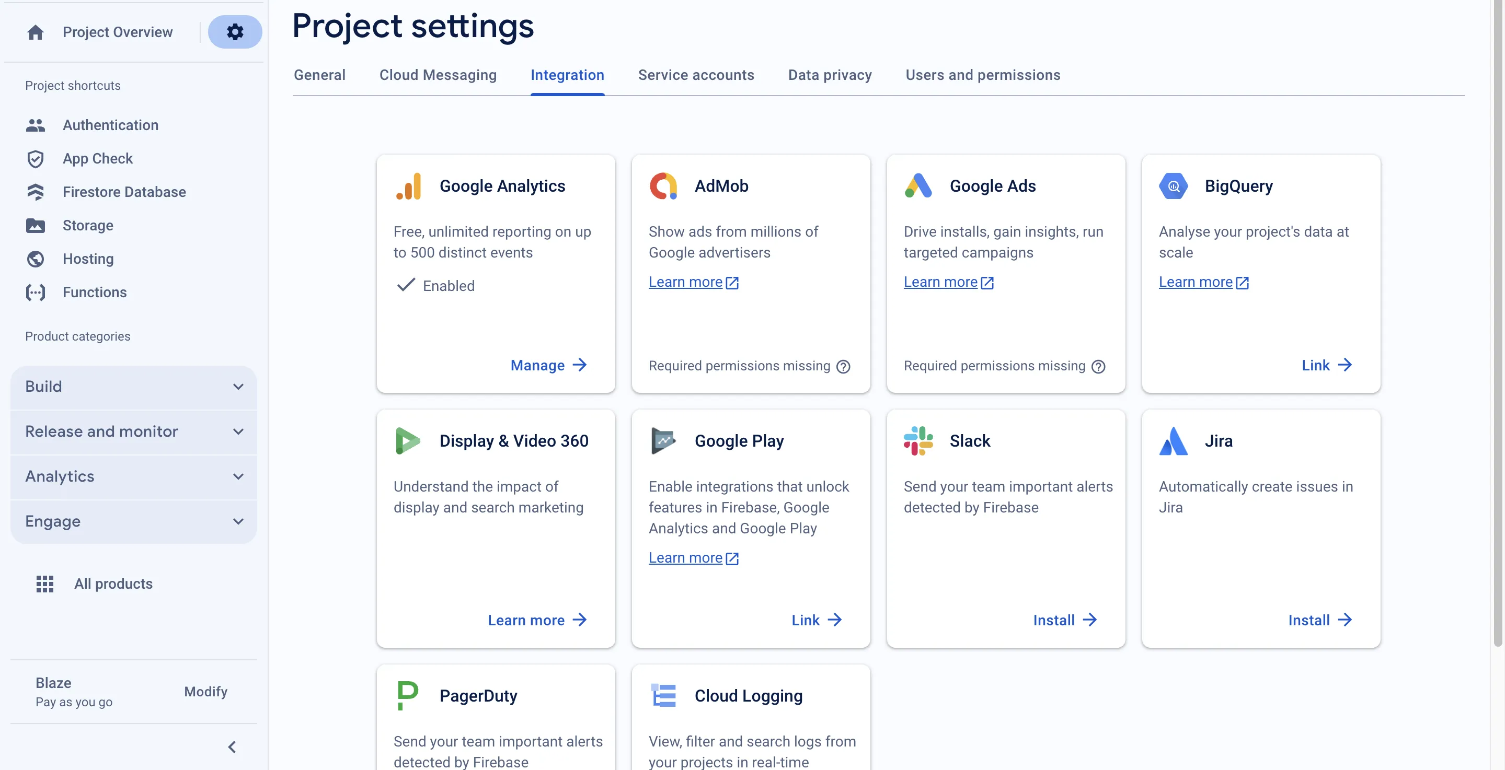This screenshot has width=1505, height=770.
Task: Open project settings gear icon
Action: (x=235, y=32)
